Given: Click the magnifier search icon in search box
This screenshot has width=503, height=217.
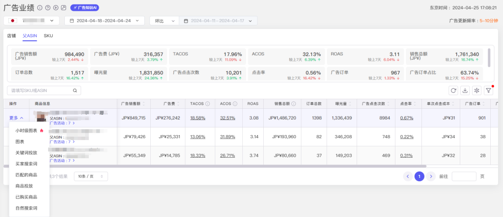Looking at the screenshot, I should pos(75,91).
